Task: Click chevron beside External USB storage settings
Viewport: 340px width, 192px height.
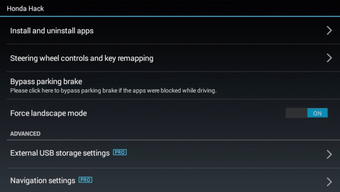Action: coord(329,154)
